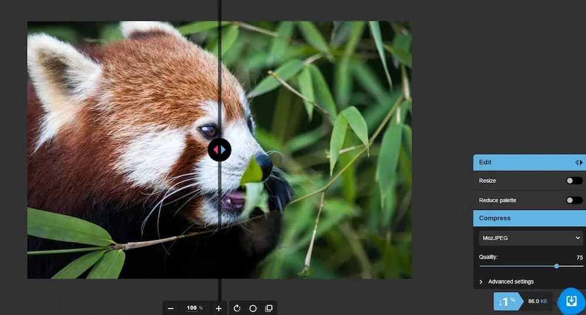Turn on the Reduce palette switch

tap(574, 200)
